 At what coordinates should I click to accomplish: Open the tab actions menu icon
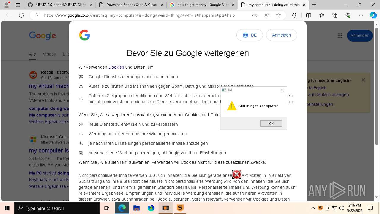click(18, 5)
